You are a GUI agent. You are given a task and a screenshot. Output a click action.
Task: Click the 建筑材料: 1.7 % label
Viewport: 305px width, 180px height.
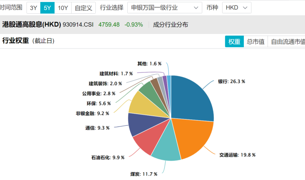116,74
